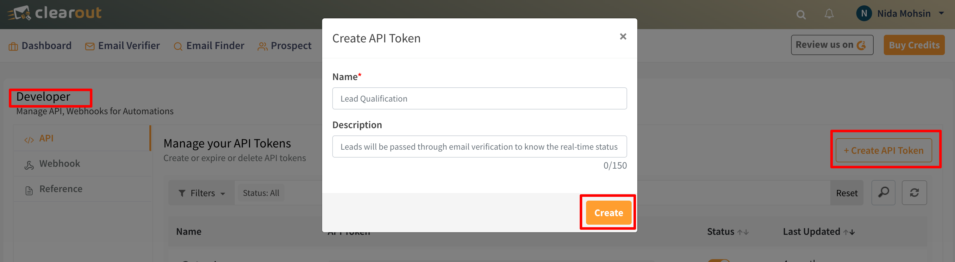Image resolution: width=955 pixels, height=262 pixels.
Task: Refresh the API token list with the reload icon
Action: click(914, 193)
